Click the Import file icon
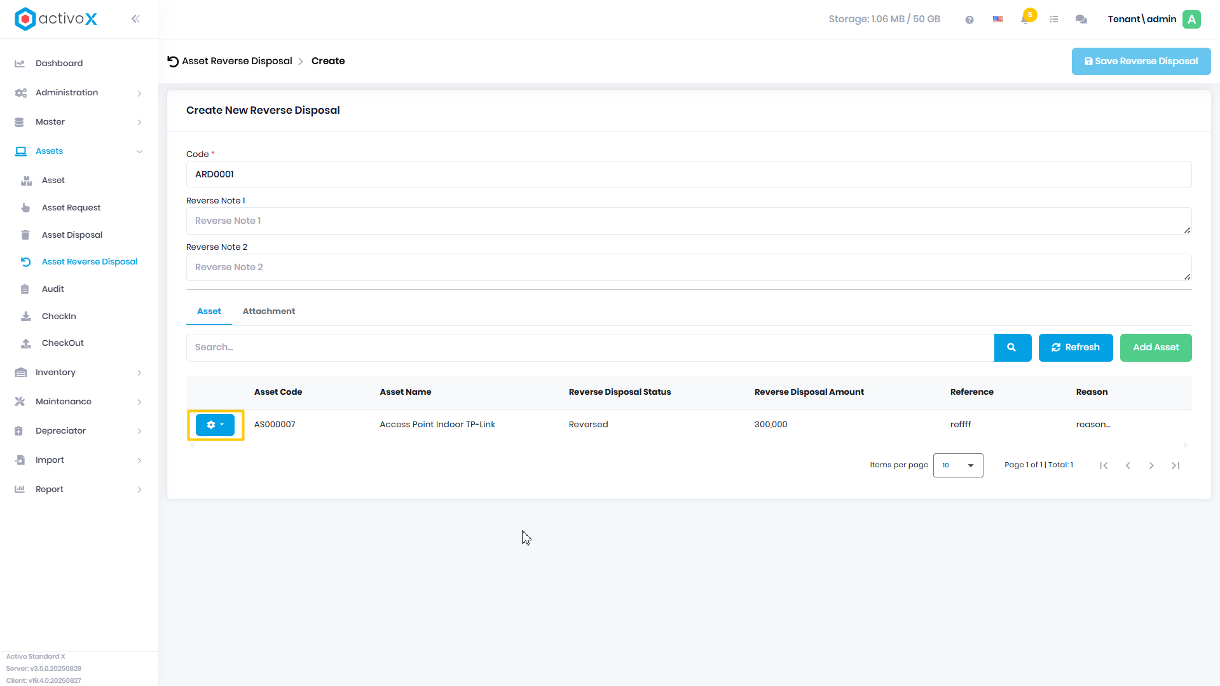Viewport: 1220px width, 686px height. [20, 460]
